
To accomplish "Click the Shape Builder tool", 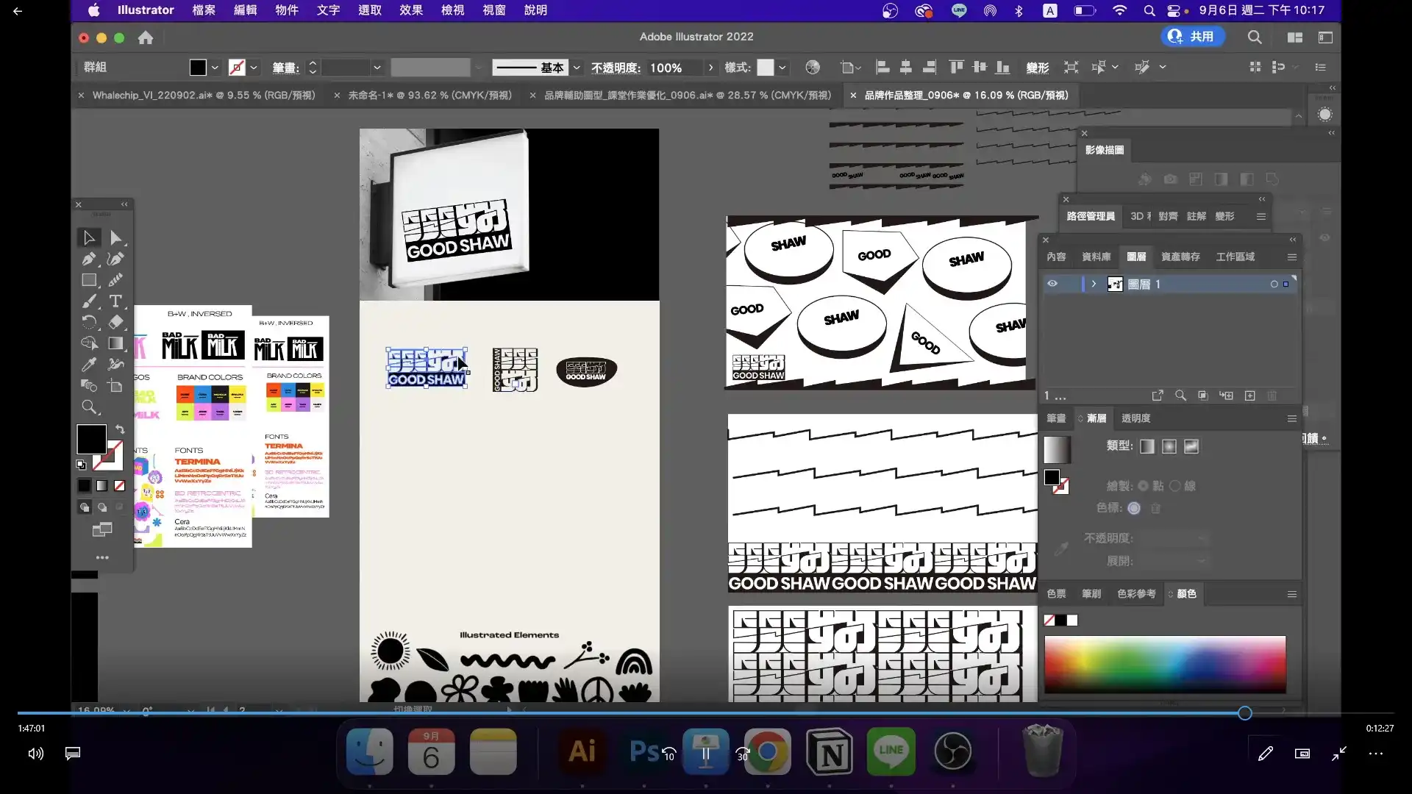I will click(89, 343).
